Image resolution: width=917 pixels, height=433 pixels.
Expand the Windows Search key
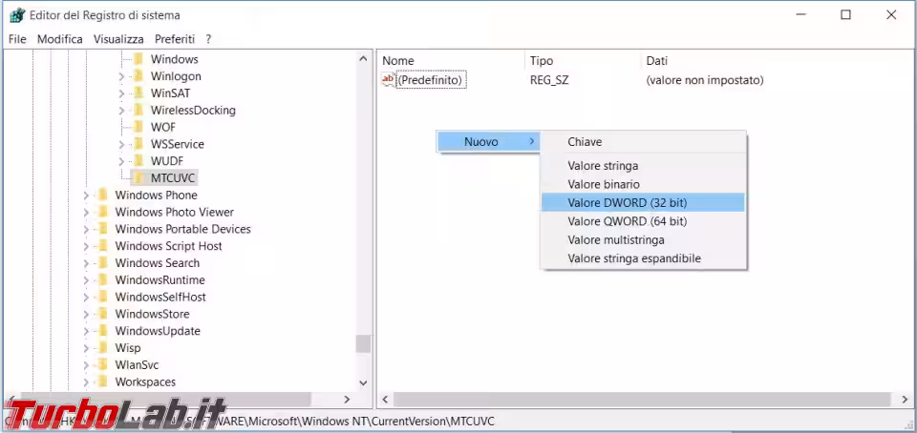click(86, 263)
